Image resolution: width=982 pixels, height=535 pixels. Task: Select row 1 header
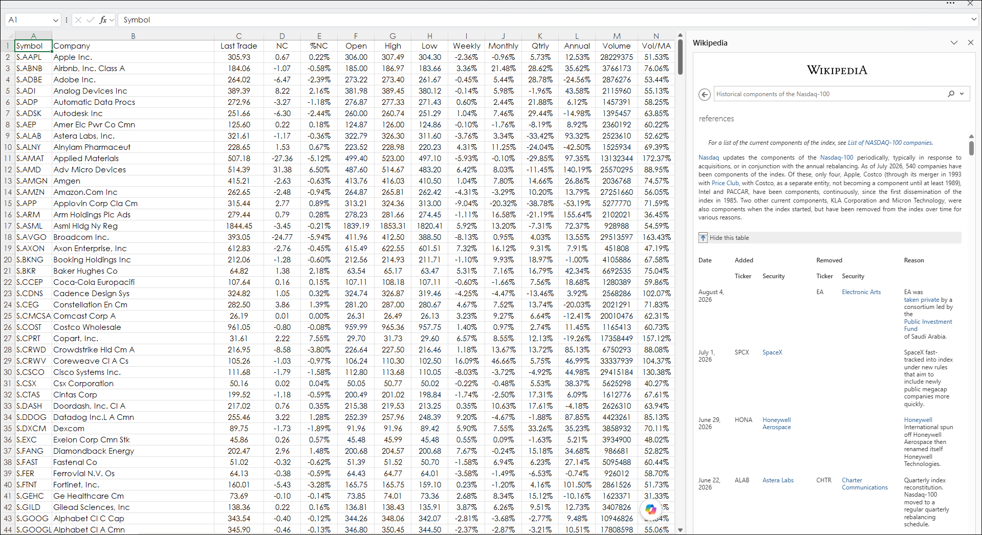[x=7, y=46]
